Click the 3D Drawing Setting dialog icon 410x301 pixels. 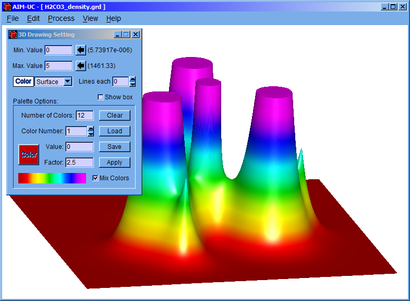13,34
